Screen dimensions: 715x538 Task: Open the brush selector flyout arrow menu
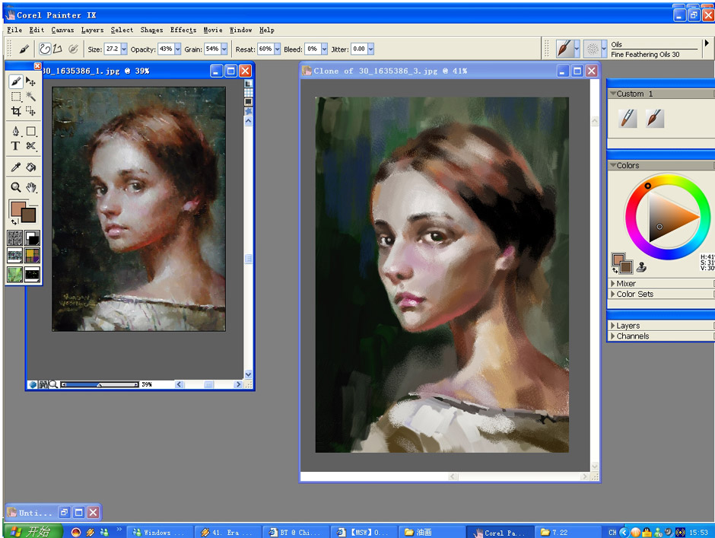pos(707,43)
